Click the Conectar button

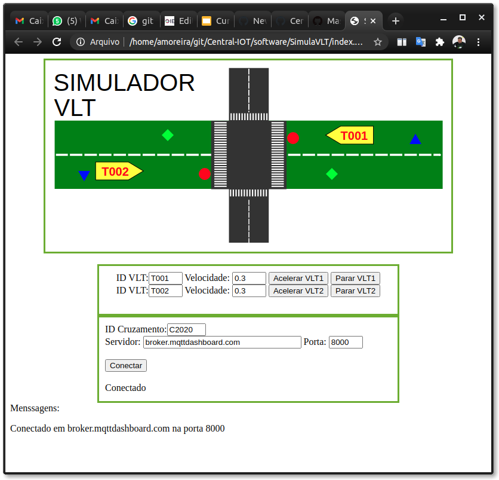click(x=126, y=365)
